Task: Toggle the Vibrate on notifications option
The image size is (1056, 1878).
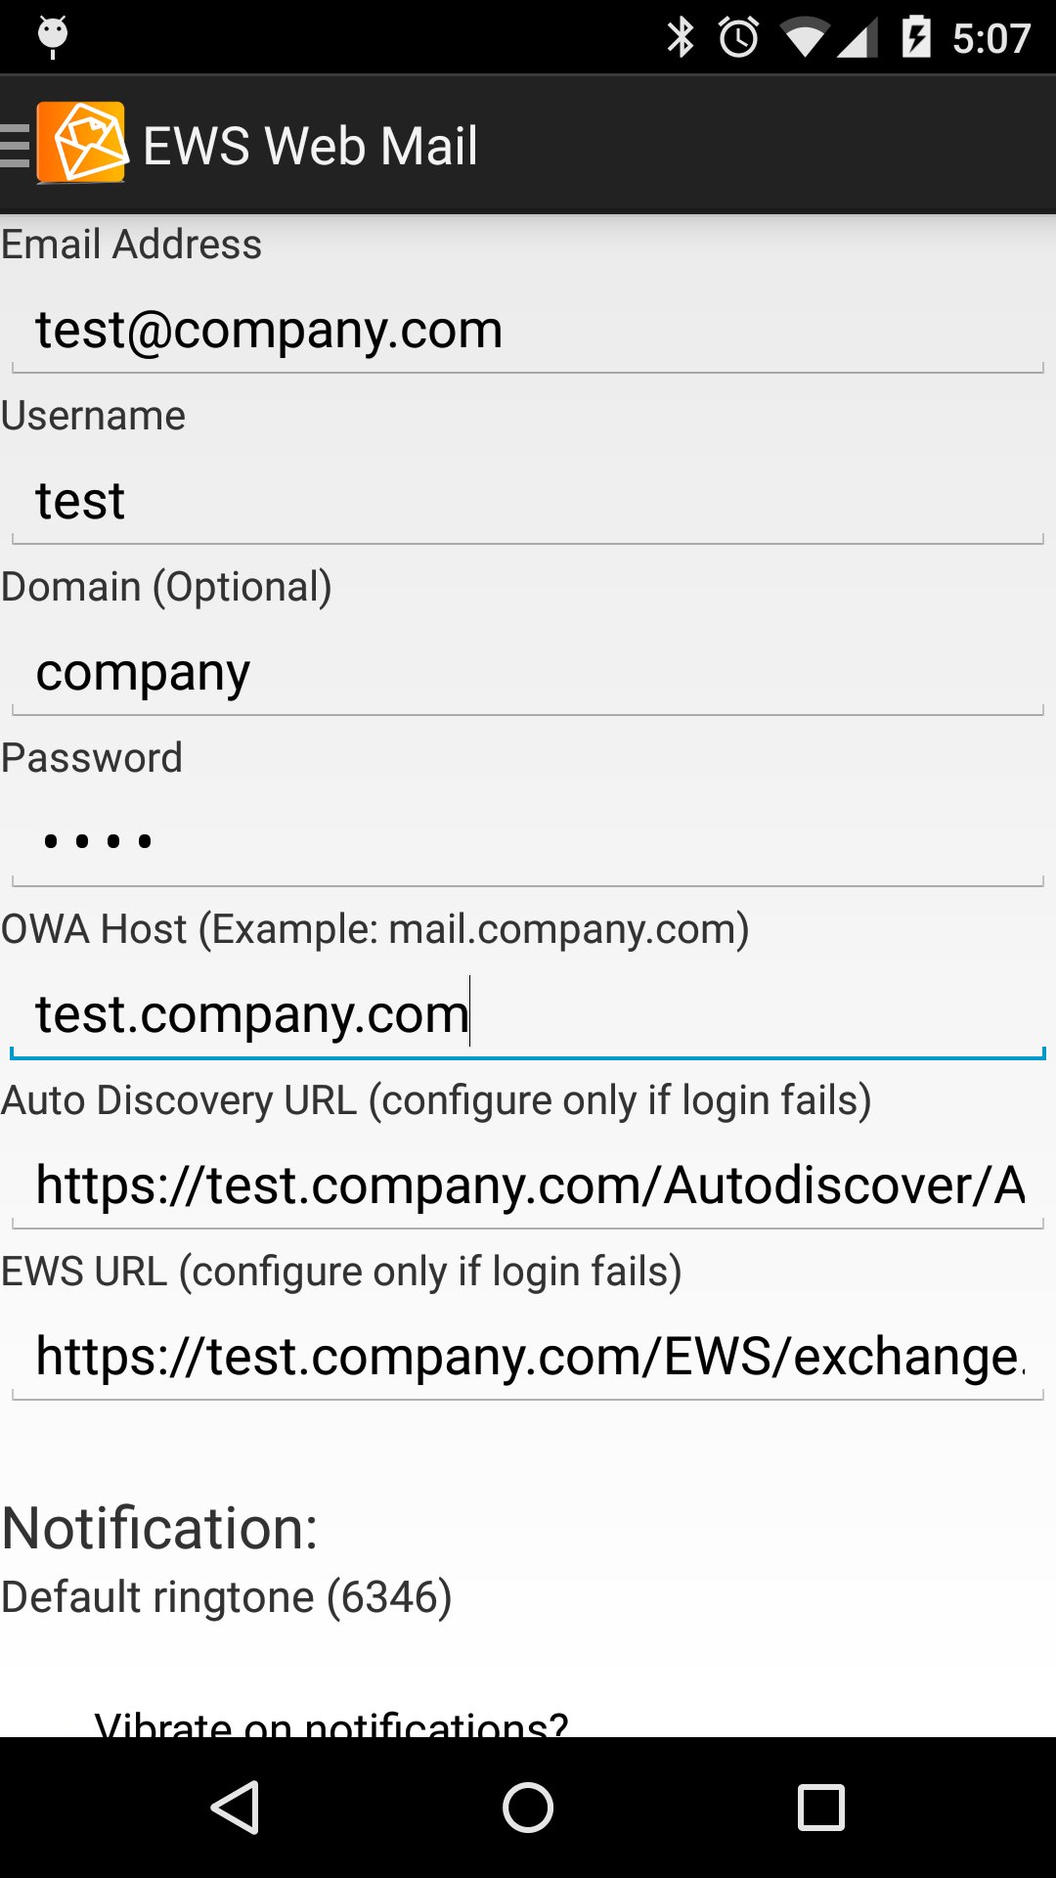Action: [x=332, y=1721]
